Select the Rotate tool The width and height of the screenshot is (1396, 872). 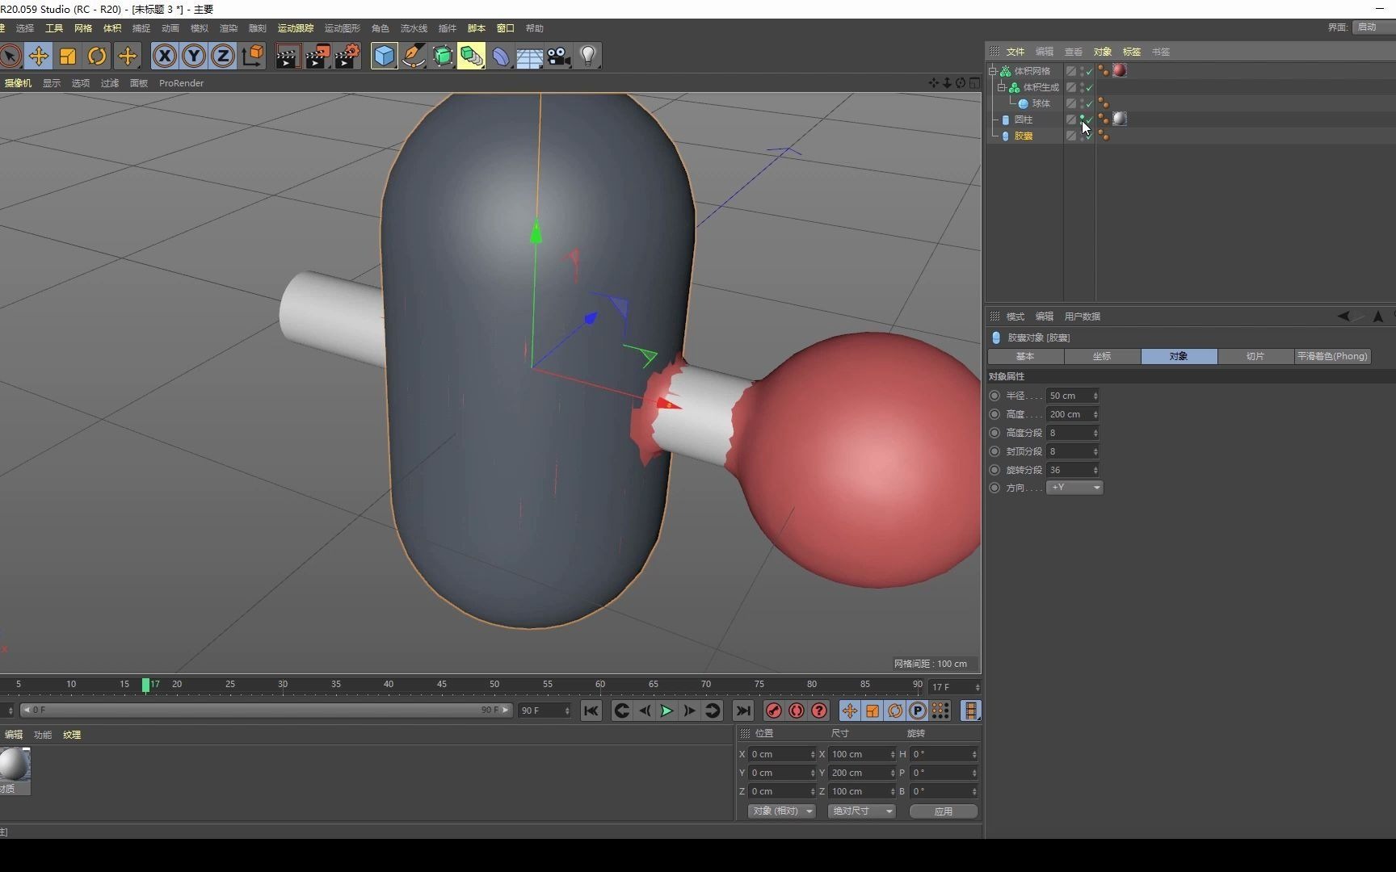click(96, 56)
